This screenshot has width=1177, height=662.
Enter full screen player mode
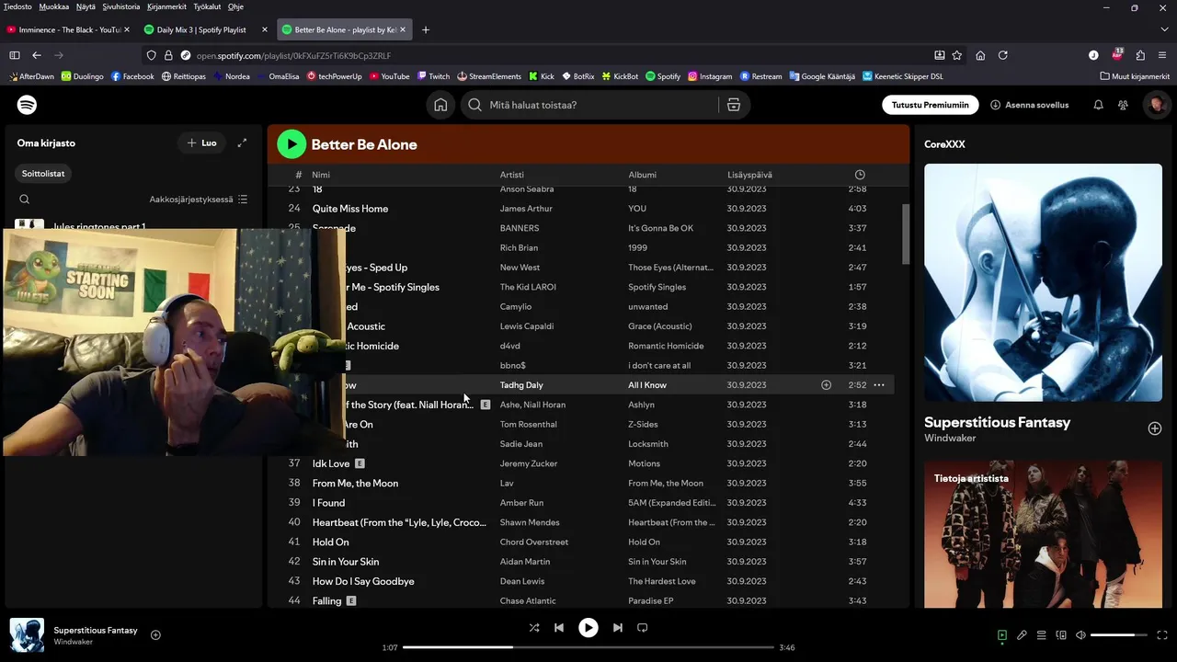click(x=1162, y=635)
